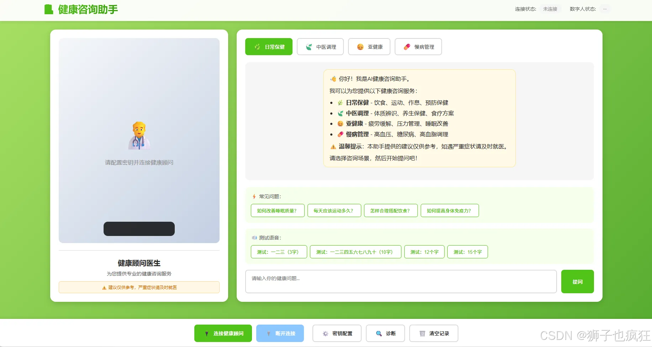This screenshot has width=652, height=347.
Task: Click the 数字人状态 value badge
Action: pyautogui.click(x=605, y=9)
